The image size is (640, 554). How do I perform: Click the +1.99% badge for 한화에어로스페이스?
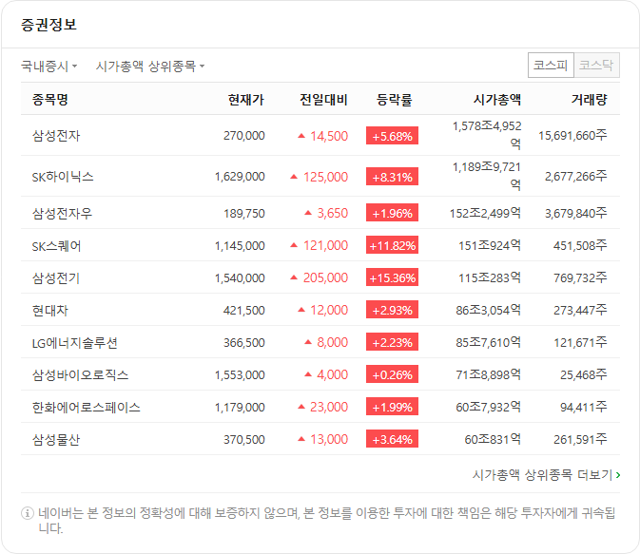tap(392, 407)
